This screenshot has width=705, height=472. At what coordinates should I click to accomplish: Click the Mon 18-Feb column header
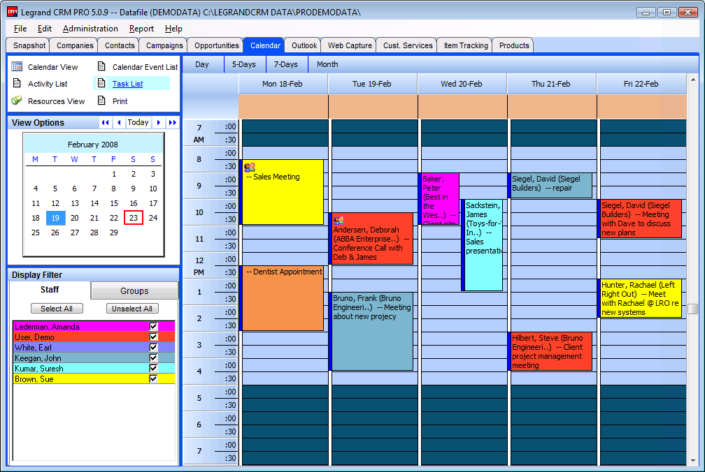point(283,84)
